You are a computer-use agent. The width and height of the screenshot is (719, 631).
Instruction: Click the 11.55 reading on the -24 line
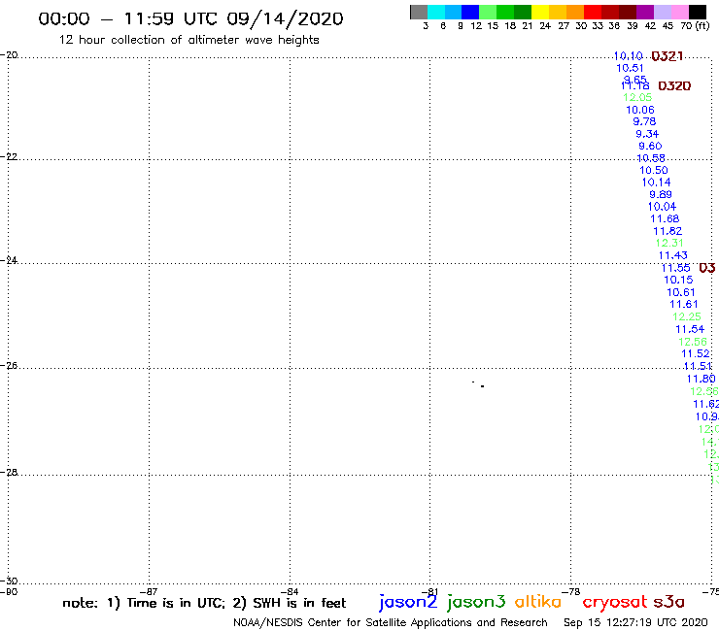(676, 268)
